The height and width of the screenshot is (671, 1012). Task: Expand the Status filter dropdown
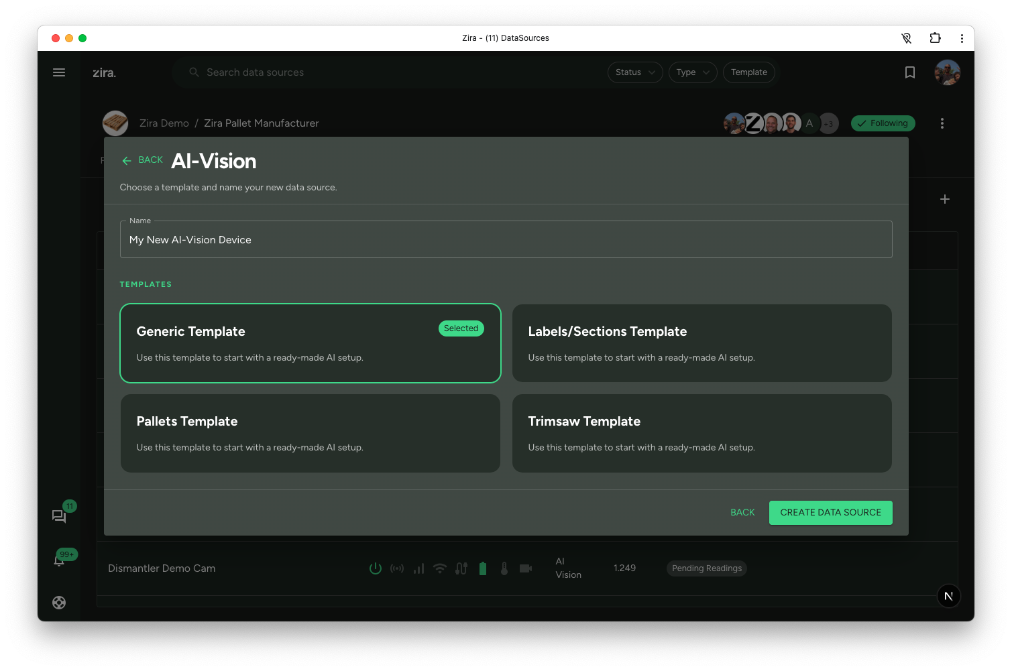[635, 72]
